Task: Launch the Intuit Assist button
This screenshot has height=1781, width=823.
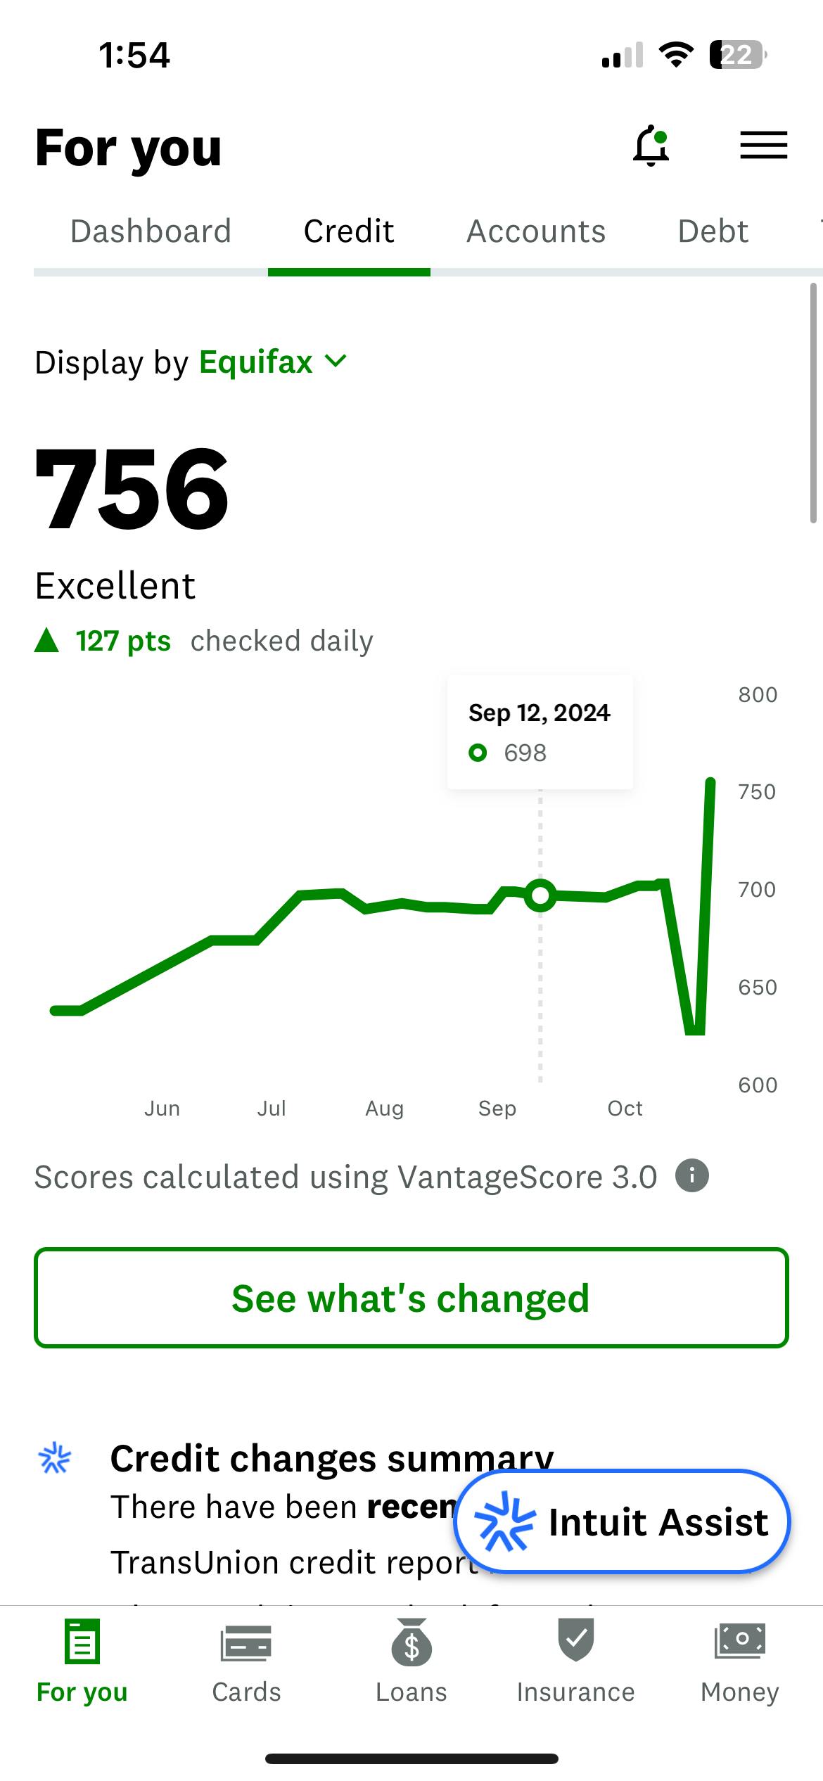Action: [x=622, y=1522]
